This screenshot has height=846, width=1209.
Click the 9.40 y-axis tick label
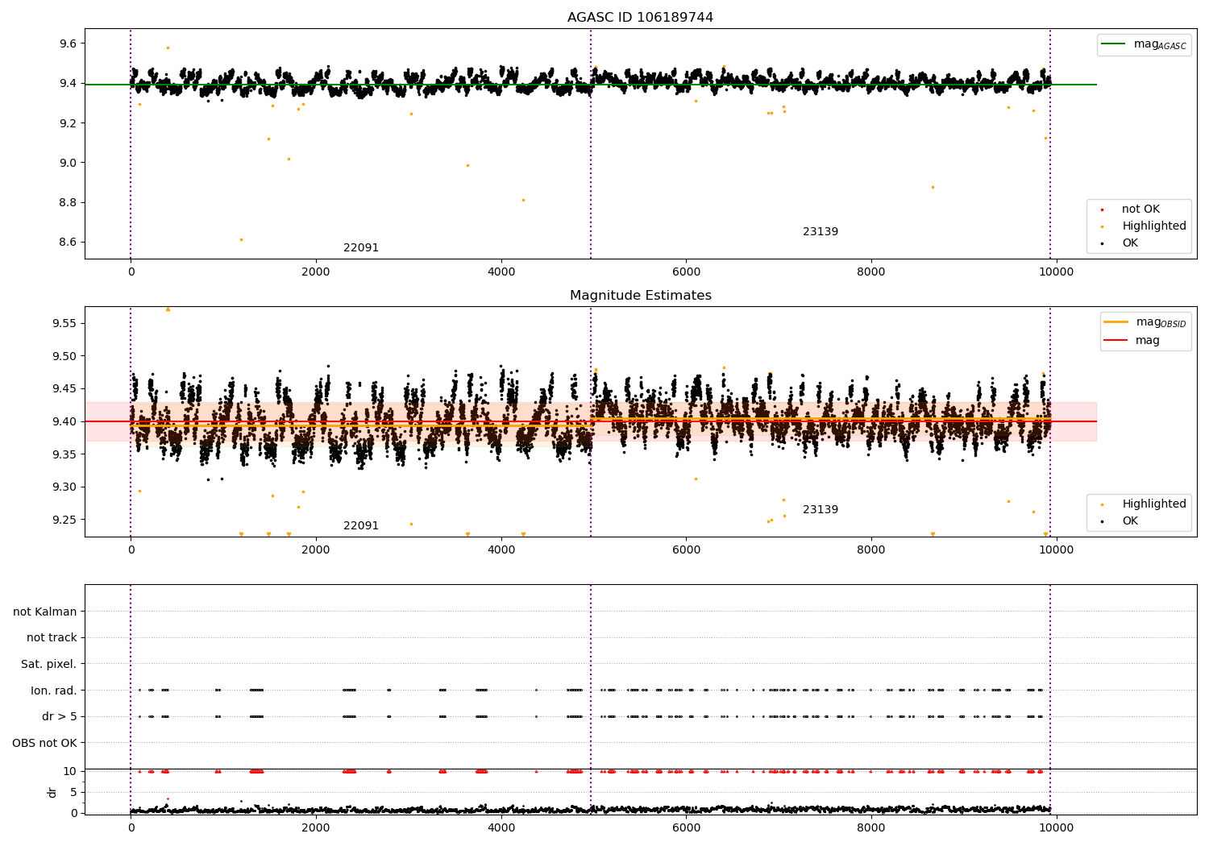64,421
